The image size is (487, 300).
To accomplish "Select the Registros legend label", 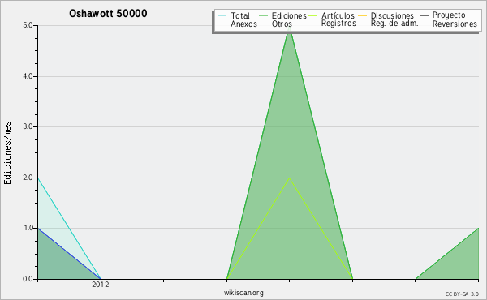I will 338,24.
